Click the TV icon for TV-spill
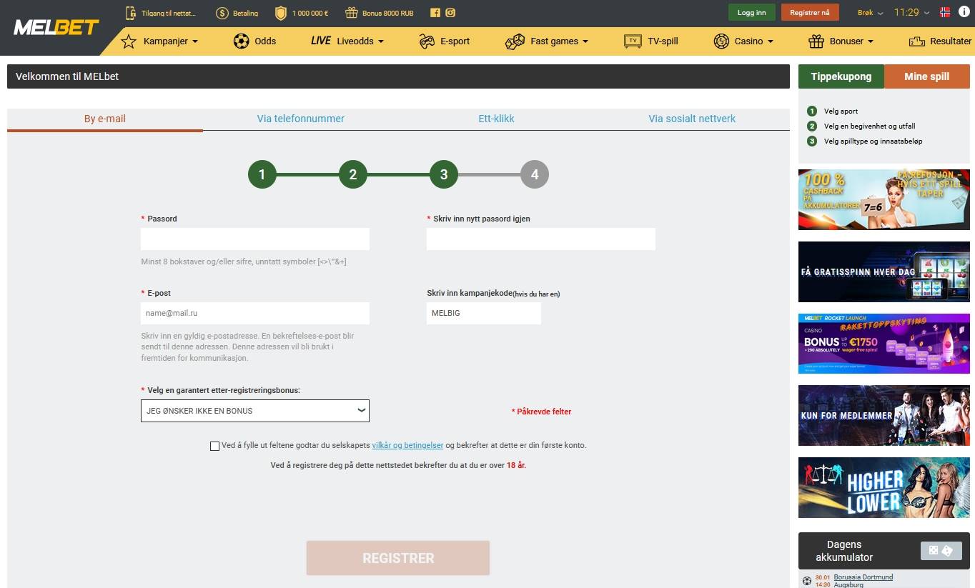This screenshot has height=588, width=975. (x=633, y=41)
